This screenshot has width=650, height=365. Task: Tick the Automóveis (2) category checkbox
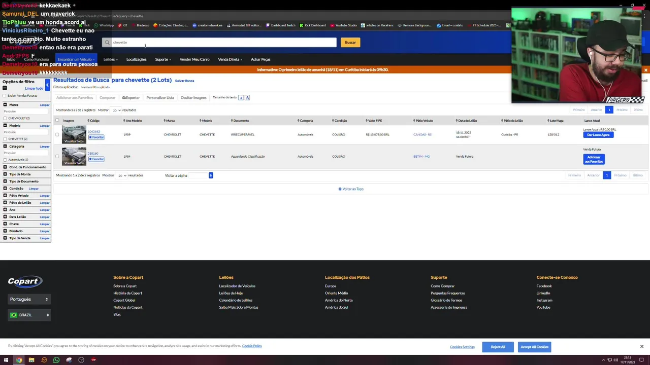pyautogui.click(x=5, y=160)
